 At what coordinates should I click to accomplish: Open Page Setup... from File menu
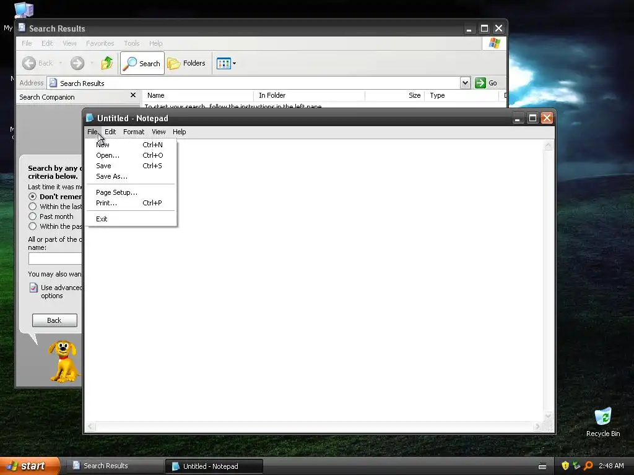(x=131, y=192)
